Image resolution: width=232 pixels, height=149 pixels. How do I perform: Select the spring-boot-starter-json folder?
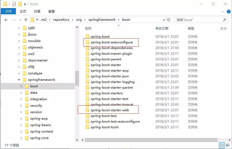[x=110, y=76]
